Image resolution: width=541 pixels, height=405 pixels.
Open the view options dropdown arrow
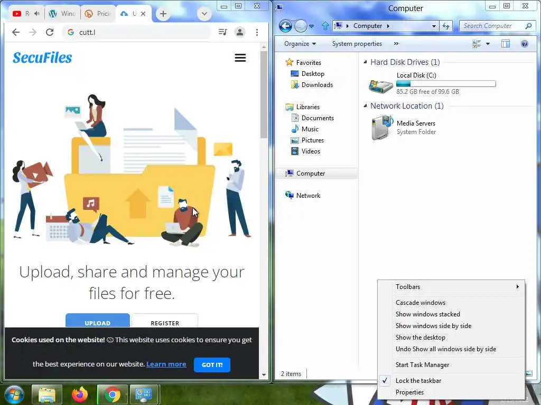488,44
